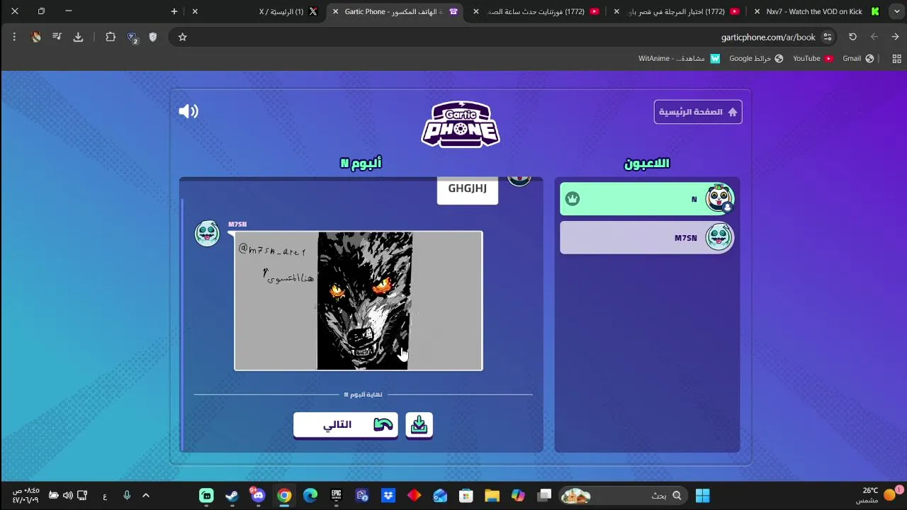Open the mail app in the taskbar
This screenshot has width=907, height=510.
coord(440,495)
